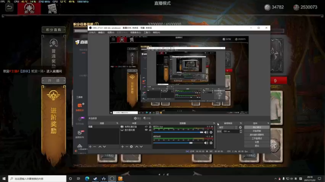Open the transition type dropdown
This screenshot has height=182, width=325.
point(227,127)
